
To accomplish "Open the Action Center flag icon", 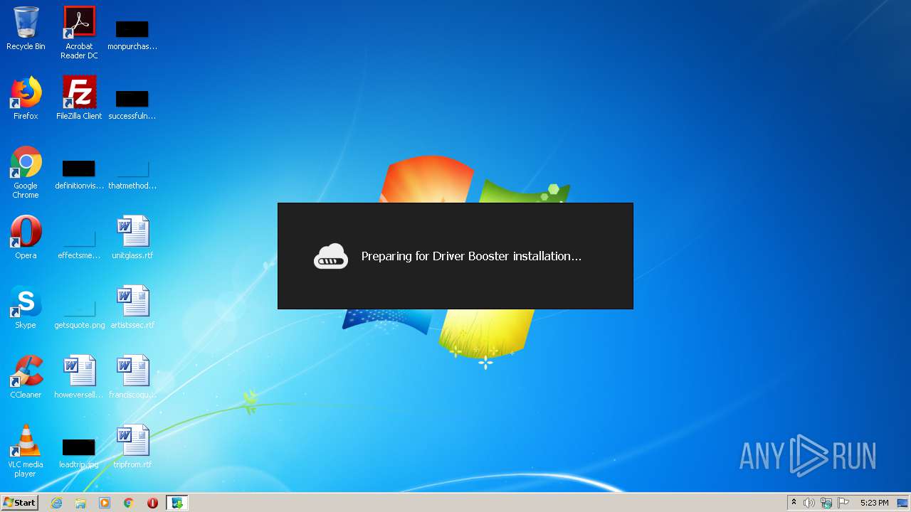I will click(843, 503).
